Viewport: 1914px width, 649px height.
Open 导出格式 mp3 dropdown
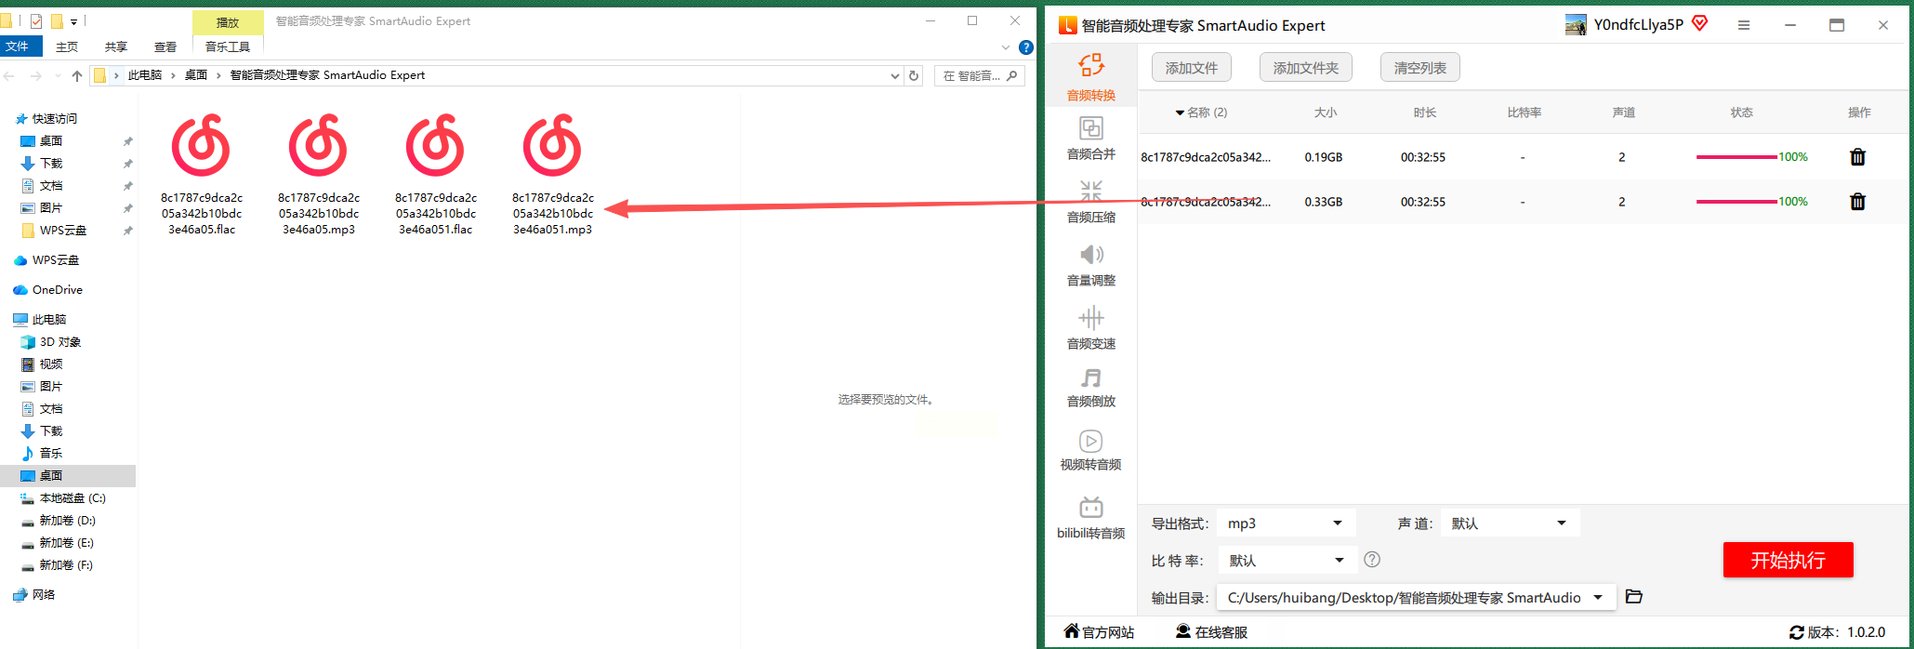pyautogui.click(x=1286, y=523)
